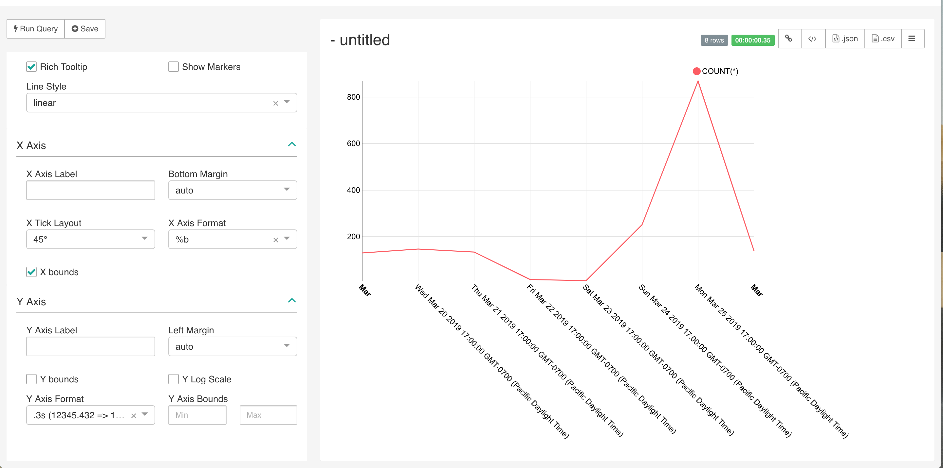Collapse the Y Axis section

pyautogui.click(x=292, y=300)
